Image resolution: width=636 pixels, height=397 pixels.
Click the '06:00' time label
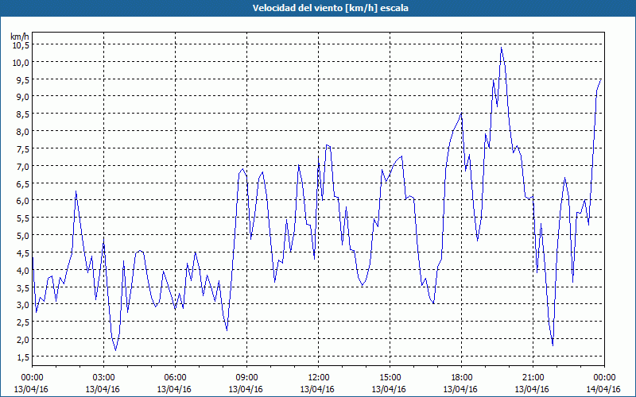click(x=175, y=378)
